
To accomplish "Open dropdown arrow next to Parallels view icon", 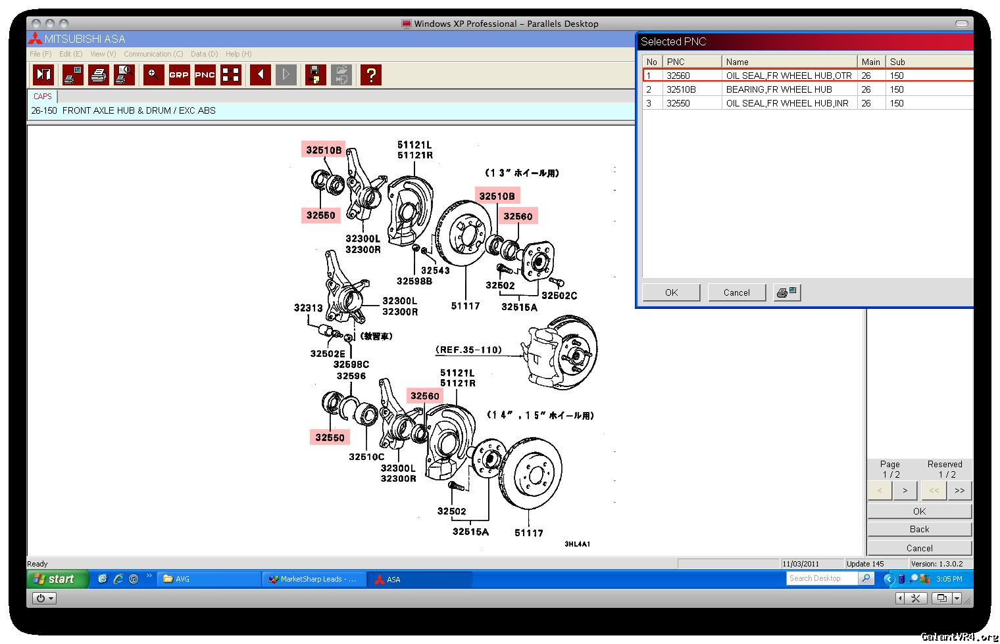I will pyautogui.click(x=957, y=598).
